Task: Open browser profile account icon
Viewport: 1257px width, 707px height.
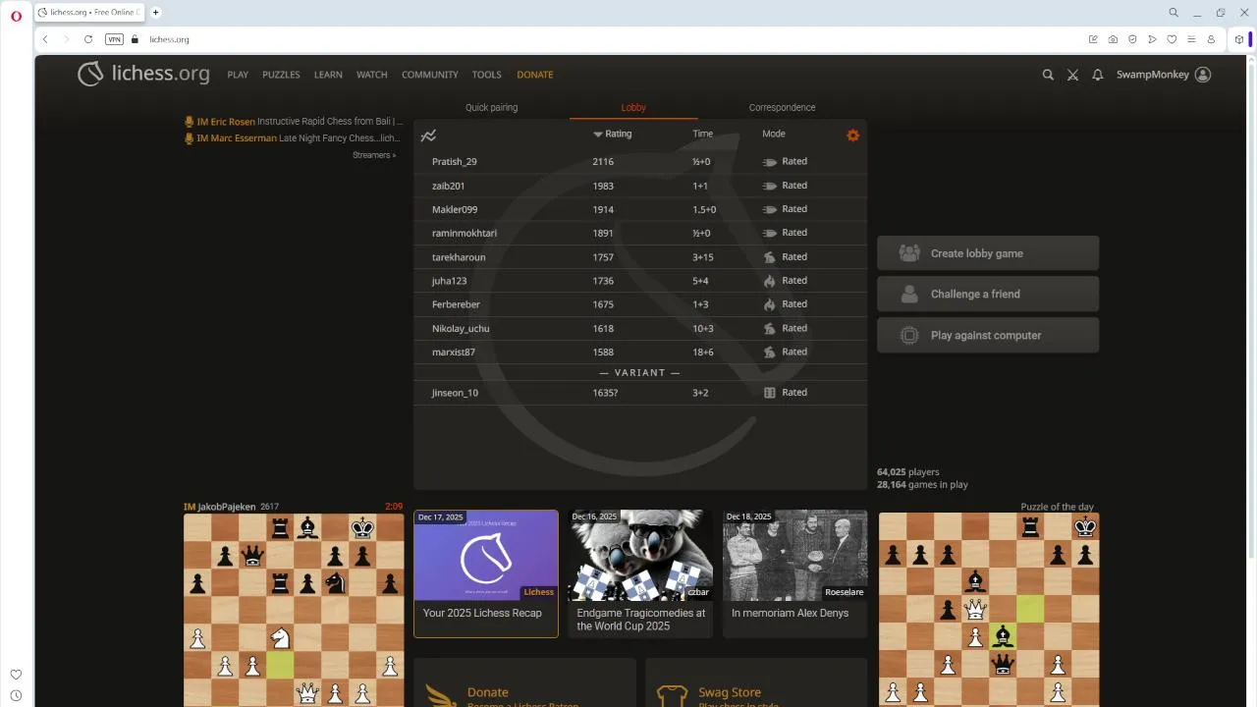Action: (1211, 39)
